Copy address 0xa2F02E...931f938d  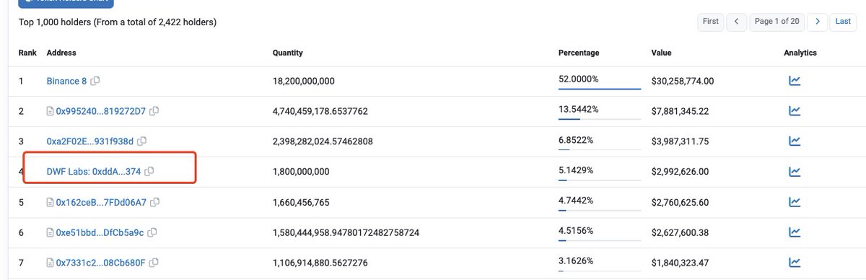pos(141,141)
